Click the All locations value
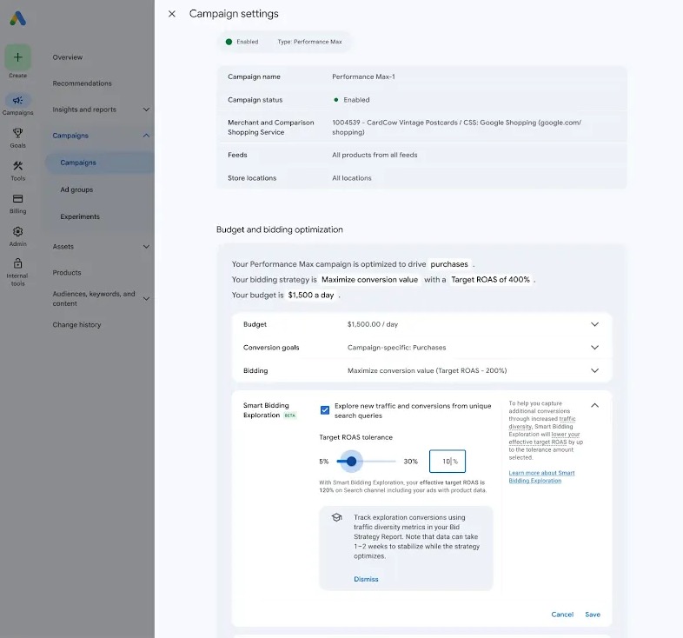The image size is (683, 638). click(352, 178)
